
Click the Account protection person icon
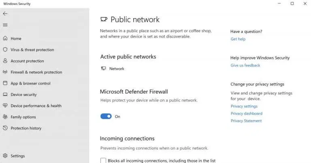point(5,61)
